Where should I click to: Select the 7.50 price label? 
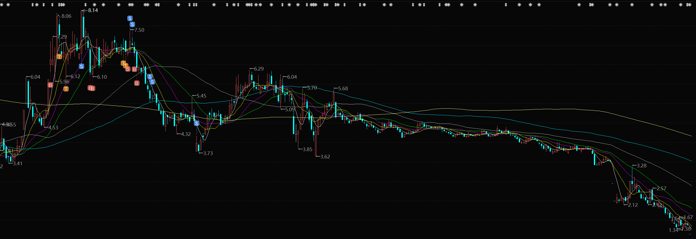click(x=139, y=30)
